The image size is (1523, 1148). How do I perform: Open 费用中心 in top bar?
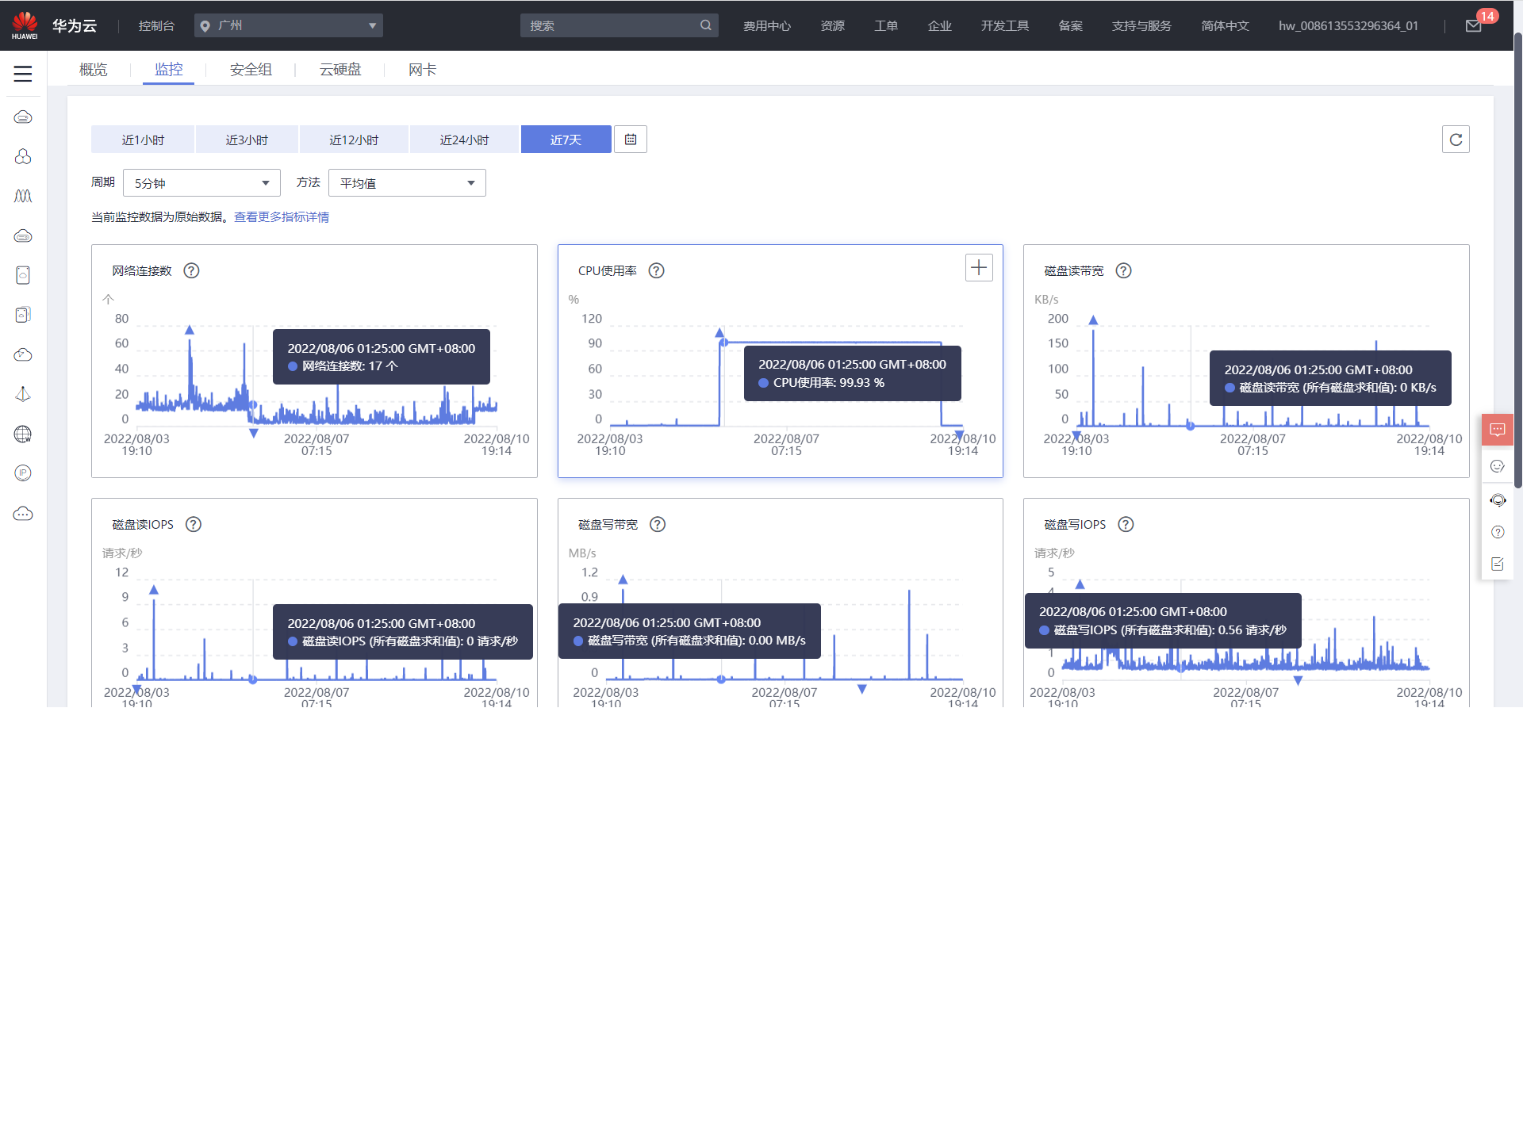766,26
